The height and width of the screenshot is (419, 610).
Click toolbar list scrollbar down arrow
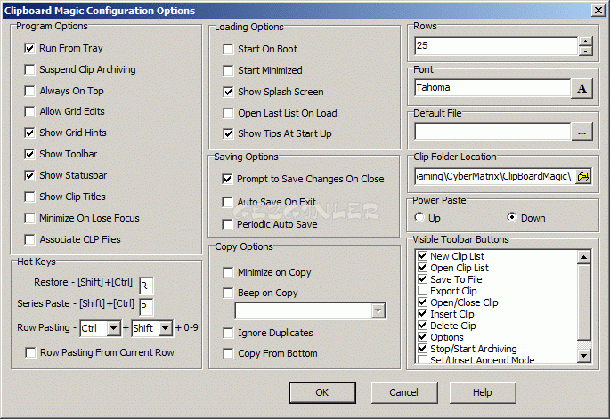[583, 355]
